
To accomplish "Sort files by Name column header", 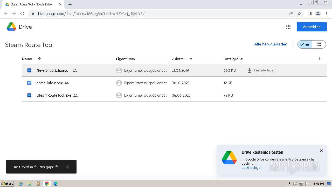I will 27,59.
